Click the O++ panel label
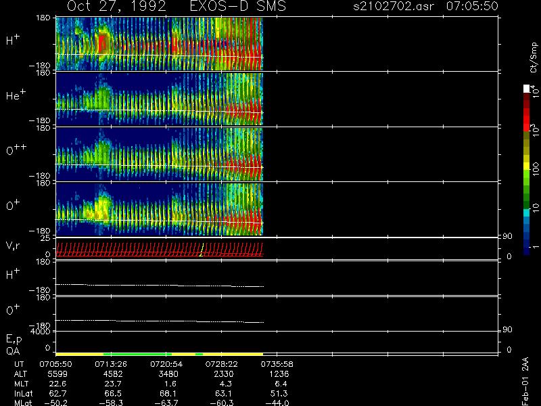 point(16,150)
